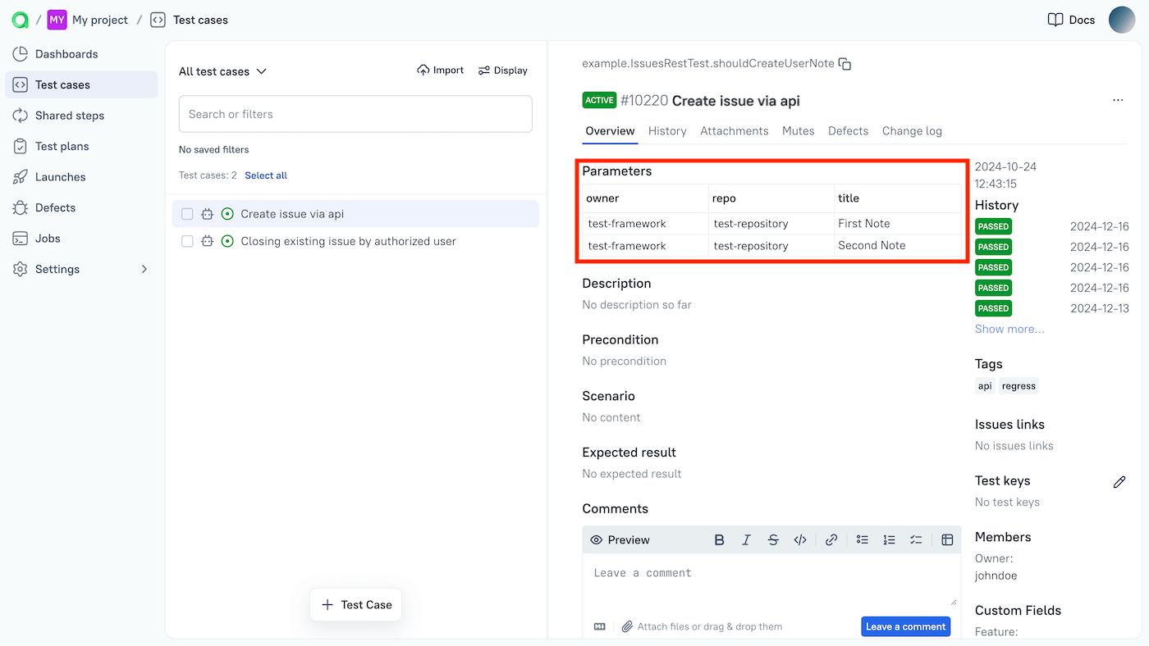Check the checkbox for 'Create issue via api'
Image resolution: width=1149 pixels, height=646 pixels.
click(x=186, y=213)
